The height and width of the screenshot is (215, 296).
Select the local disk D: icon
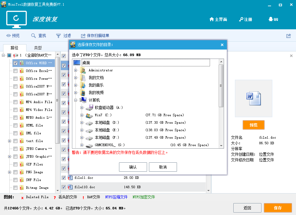(x=89, y=123)
